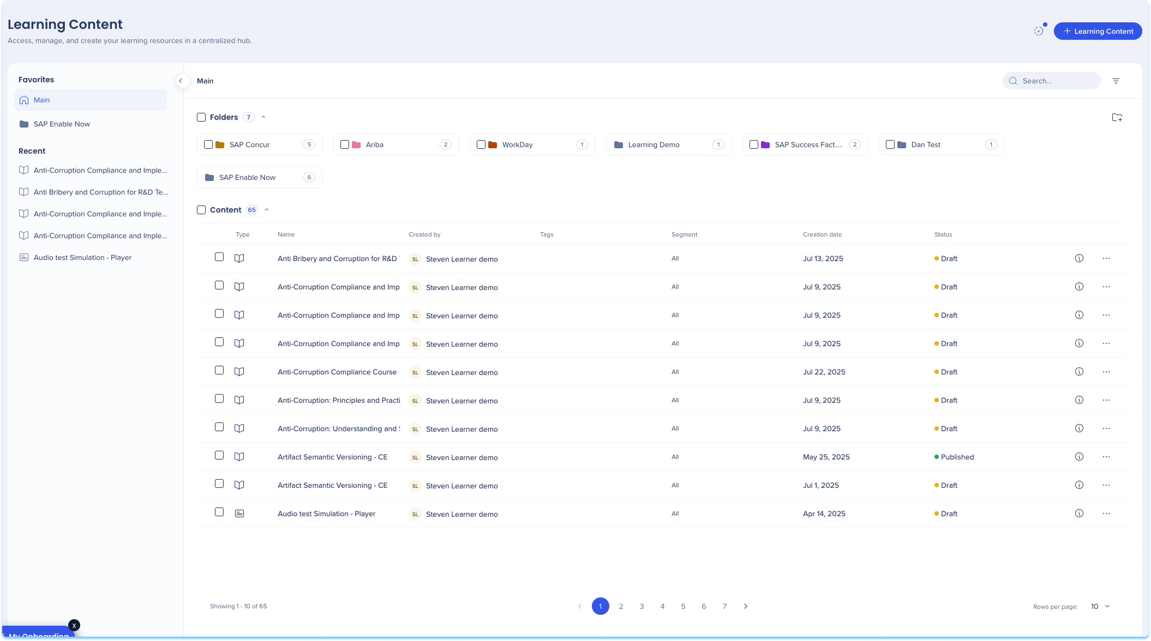Check the select-all Folders checkbox
The image size is (1151, 641).
[x=201, y=117]
